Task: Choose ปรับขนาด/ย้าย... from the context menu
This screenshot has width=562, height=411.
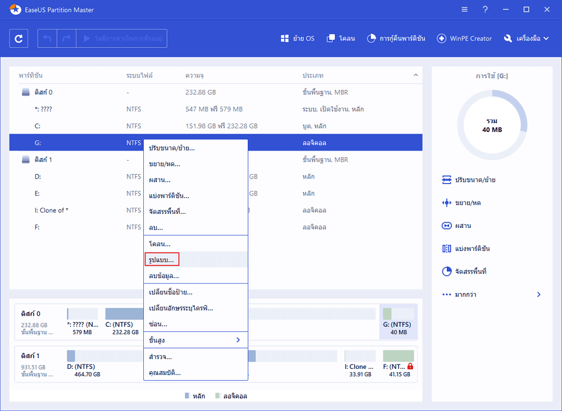Action: pyautogui.click(x=196, y=148)
